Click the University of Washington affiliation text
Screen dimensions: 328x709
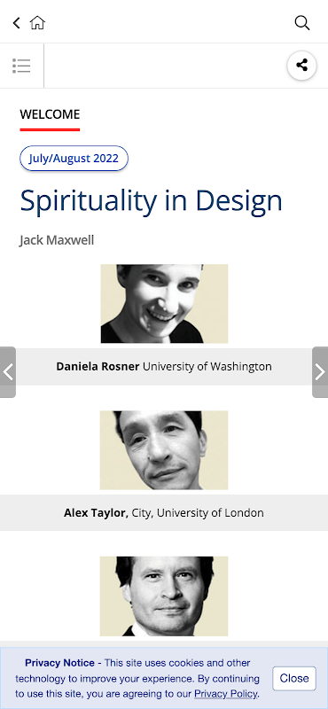tap(207, 367)
